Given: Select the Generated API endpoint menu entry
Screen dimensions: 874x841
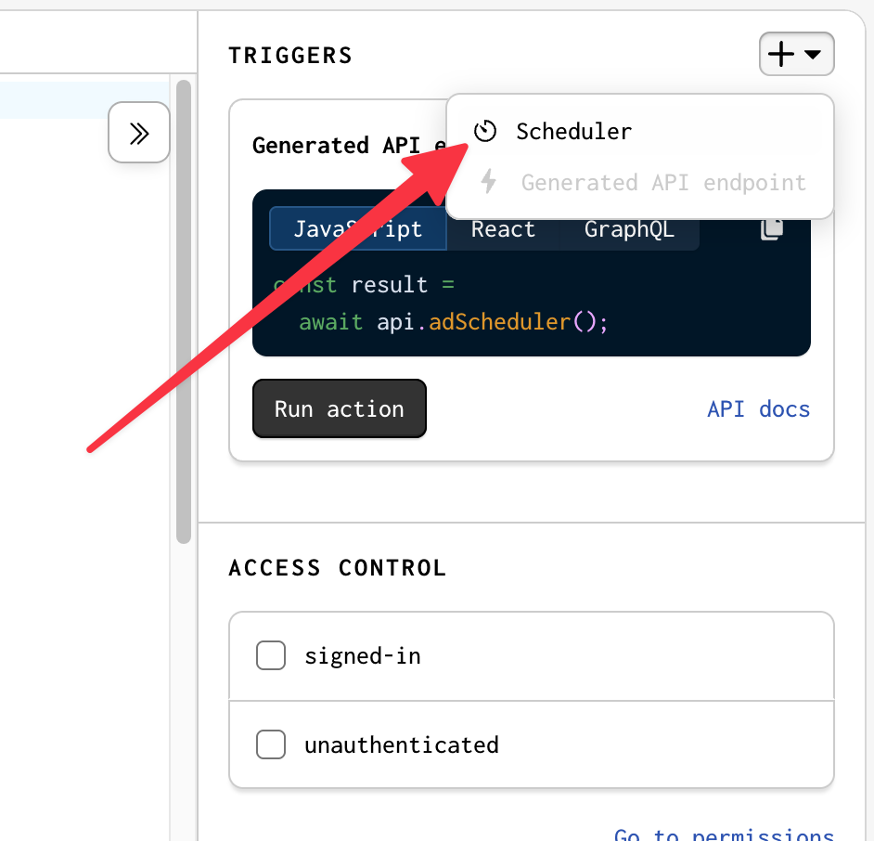Looking at the screenshot, I should click(662, 183).
